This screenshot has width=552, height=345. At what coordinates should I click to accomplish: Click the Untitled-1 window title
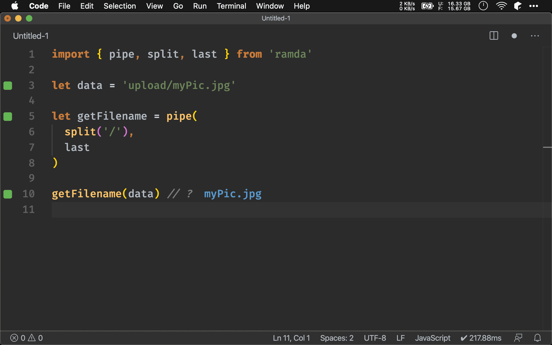click(276, 18)
